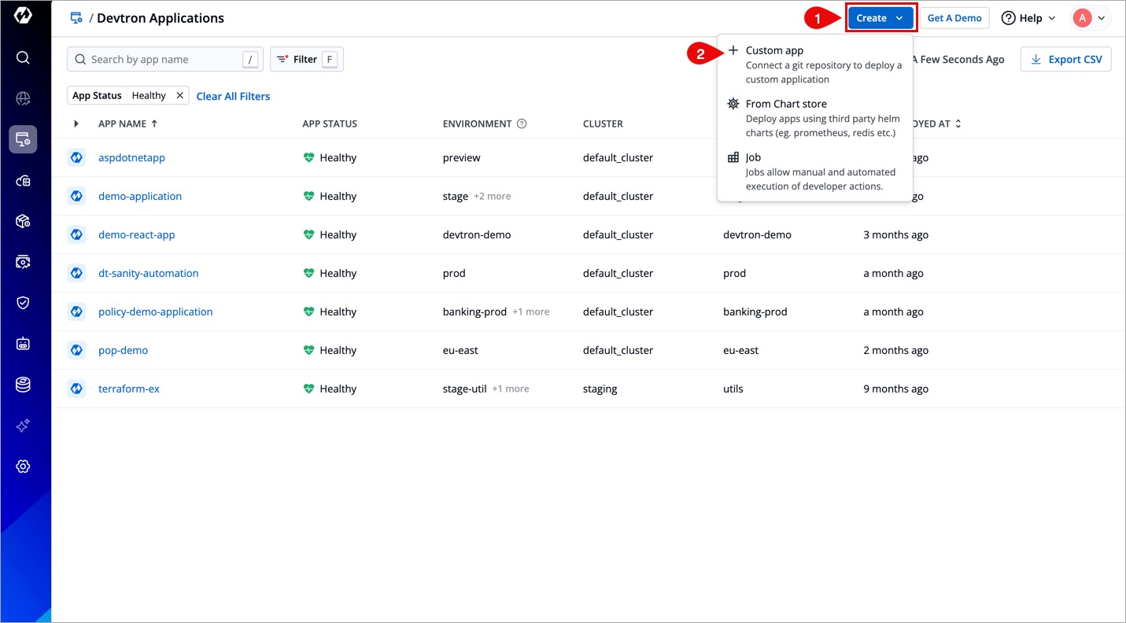The image size is (1126, 623).
Task: Open the demo-react-app application link
Action: [x=137, y=235]
